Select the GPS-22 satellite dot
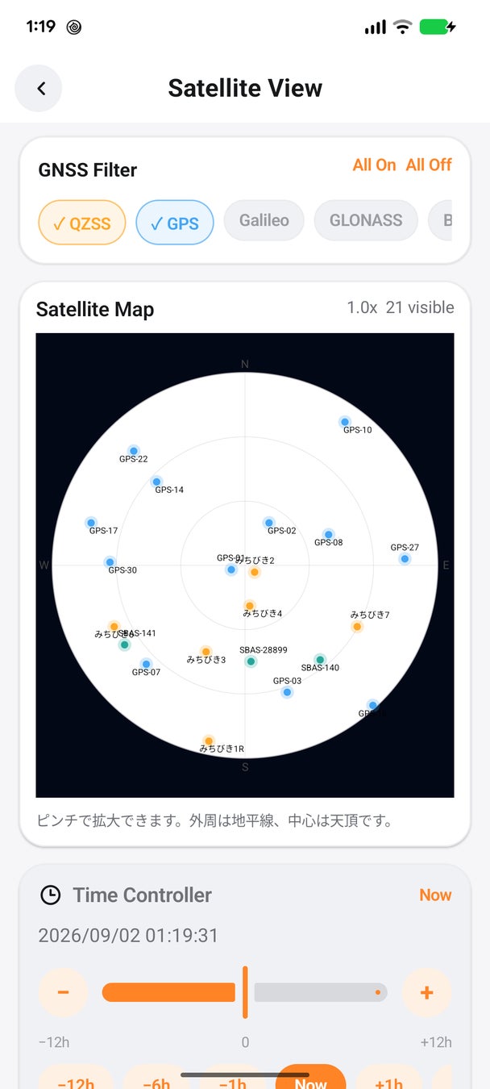The image size is (490, 1089). pyautogui.click(x=134, y=451)
